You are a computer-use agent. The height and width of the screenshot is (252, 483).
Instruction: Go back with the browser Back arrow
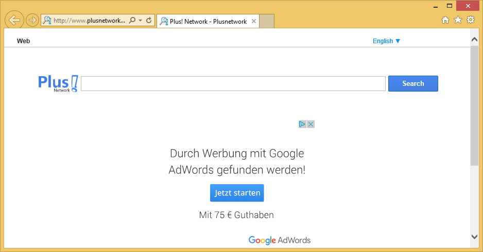(x=14, y=20)
